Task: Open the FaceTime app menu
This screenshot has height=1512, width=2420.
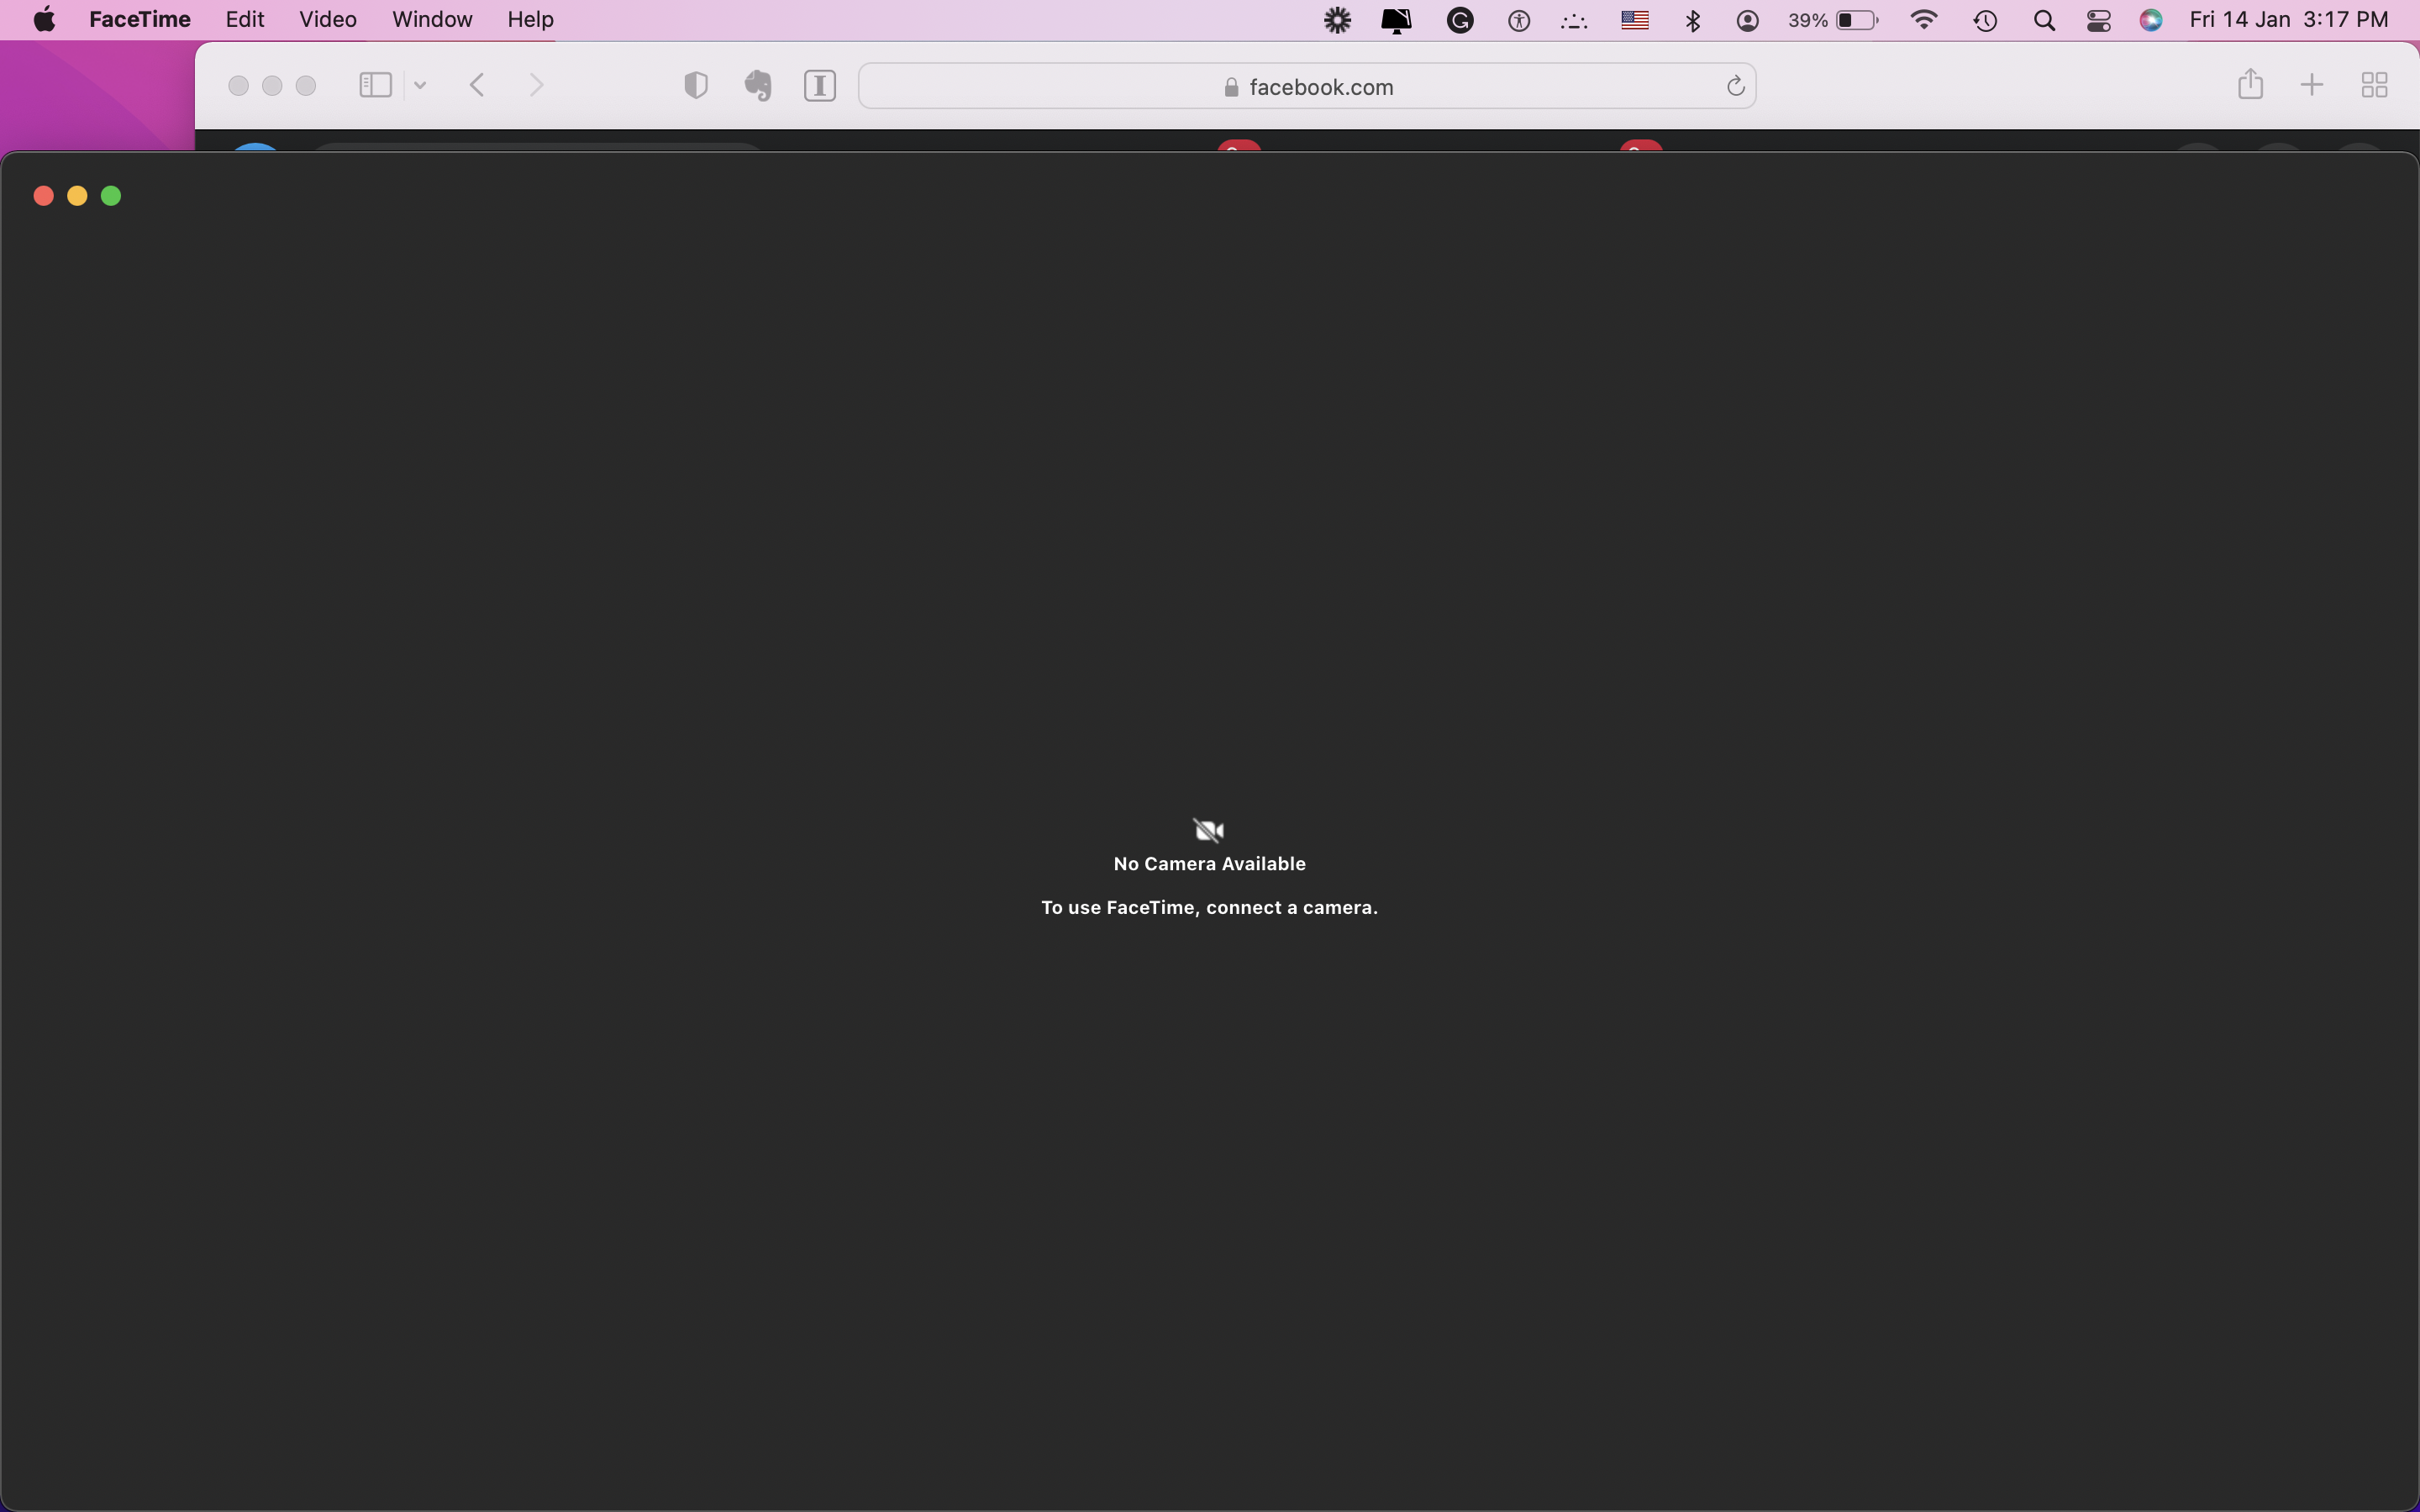Action: coord(139,20)
